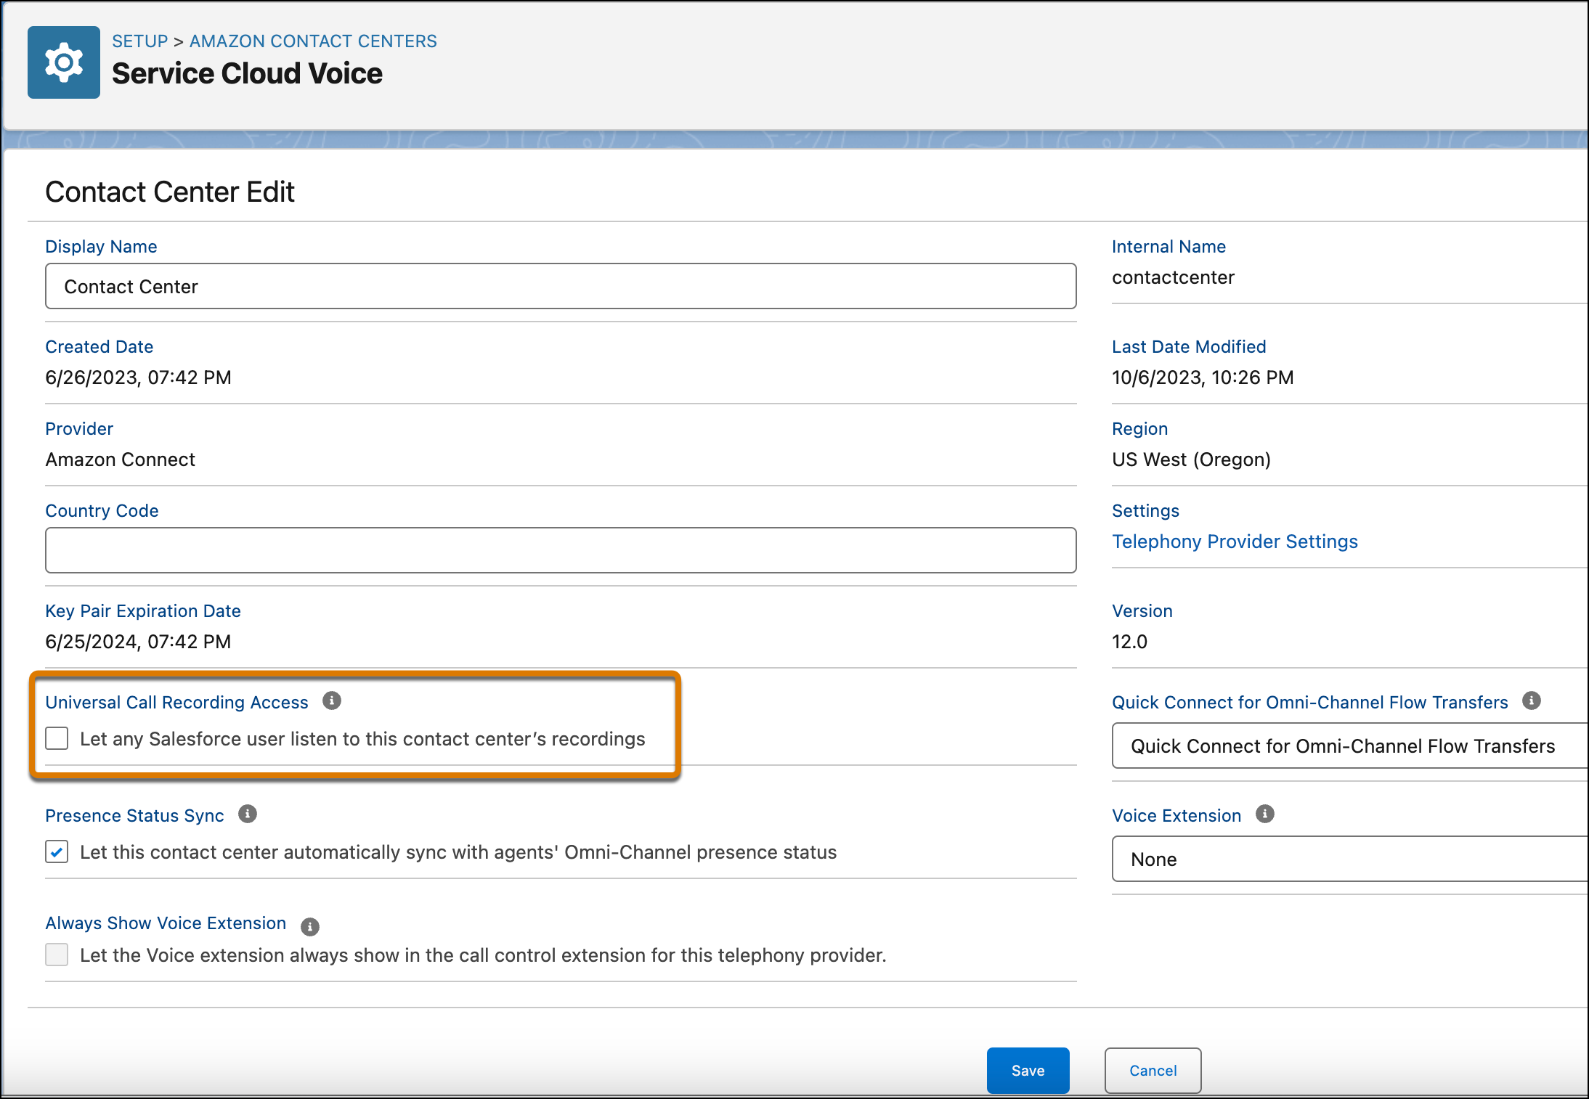This screenshot has height=1099, width=1589.
Task: Click the 'Created Date' field label
Action: coord(99,347)
